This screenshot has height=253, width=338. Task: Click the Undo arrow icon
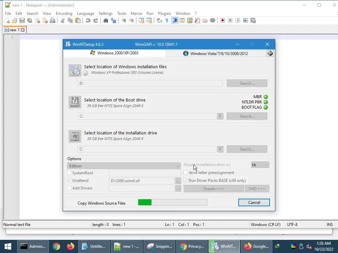click(88, 20)
